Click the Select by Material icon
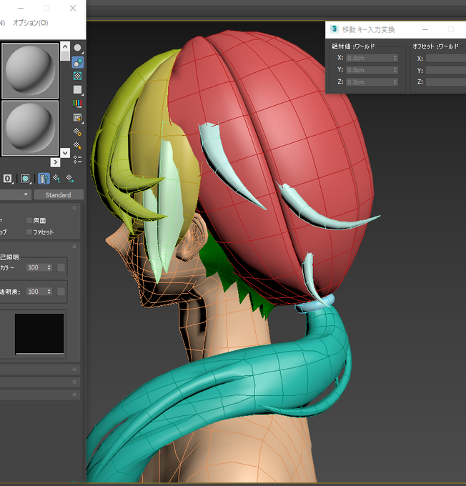The width and height of the screenshot is (466, 486). point(77,146)
